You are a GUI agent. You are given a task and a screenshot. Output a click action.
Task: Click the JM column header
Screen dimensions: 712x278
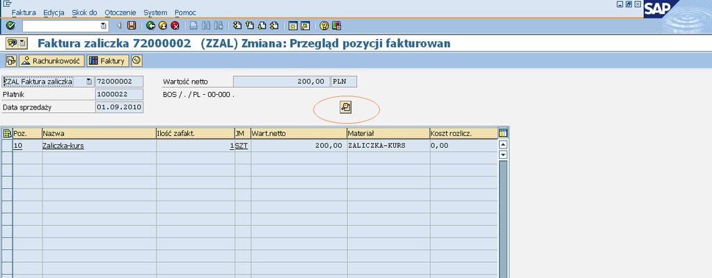tap(242, 134)
